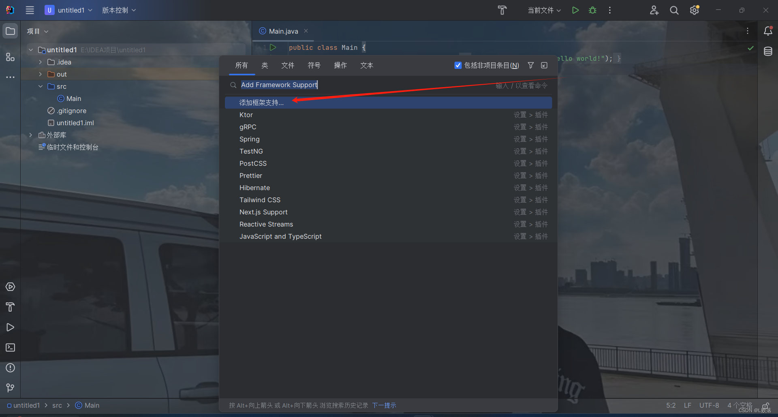Expand the 外部库 node
Image resolution: width=778 pixels, height=417 pixels.
tap(31, 135)
